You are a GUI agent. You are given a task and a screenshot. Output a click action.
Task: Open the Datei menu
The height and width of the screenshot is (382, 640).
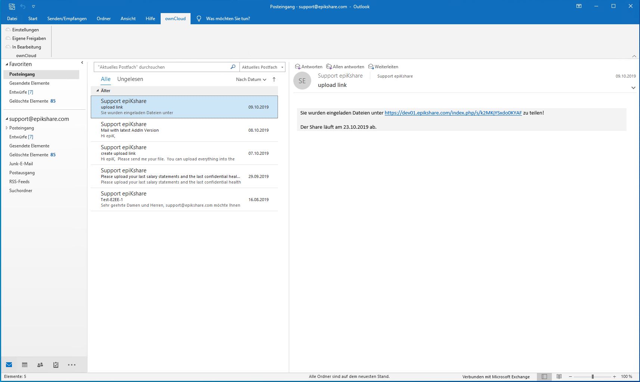tap(12, 19)
